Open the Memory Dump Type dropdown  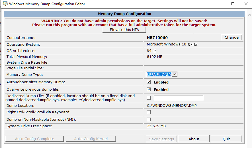coord(161,74)
